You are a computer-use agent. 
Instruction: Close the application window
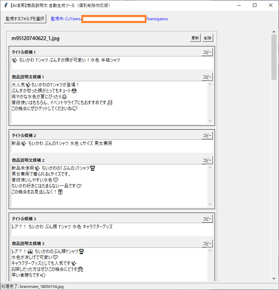point(271,5)
